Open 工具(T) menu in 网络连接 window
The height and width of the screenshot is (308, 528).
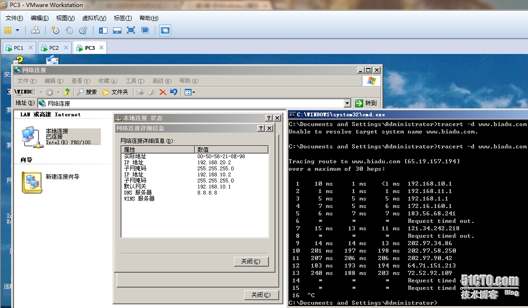click(135, 81)
